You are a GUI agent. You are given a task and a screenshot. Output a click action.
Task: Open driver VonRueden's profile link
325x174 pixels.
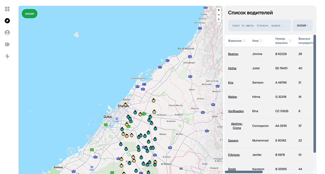(236, 111)
